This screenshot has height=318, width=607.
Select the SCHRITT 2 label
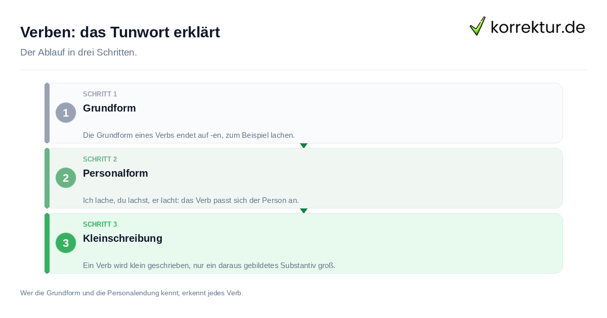coord(100,160)
